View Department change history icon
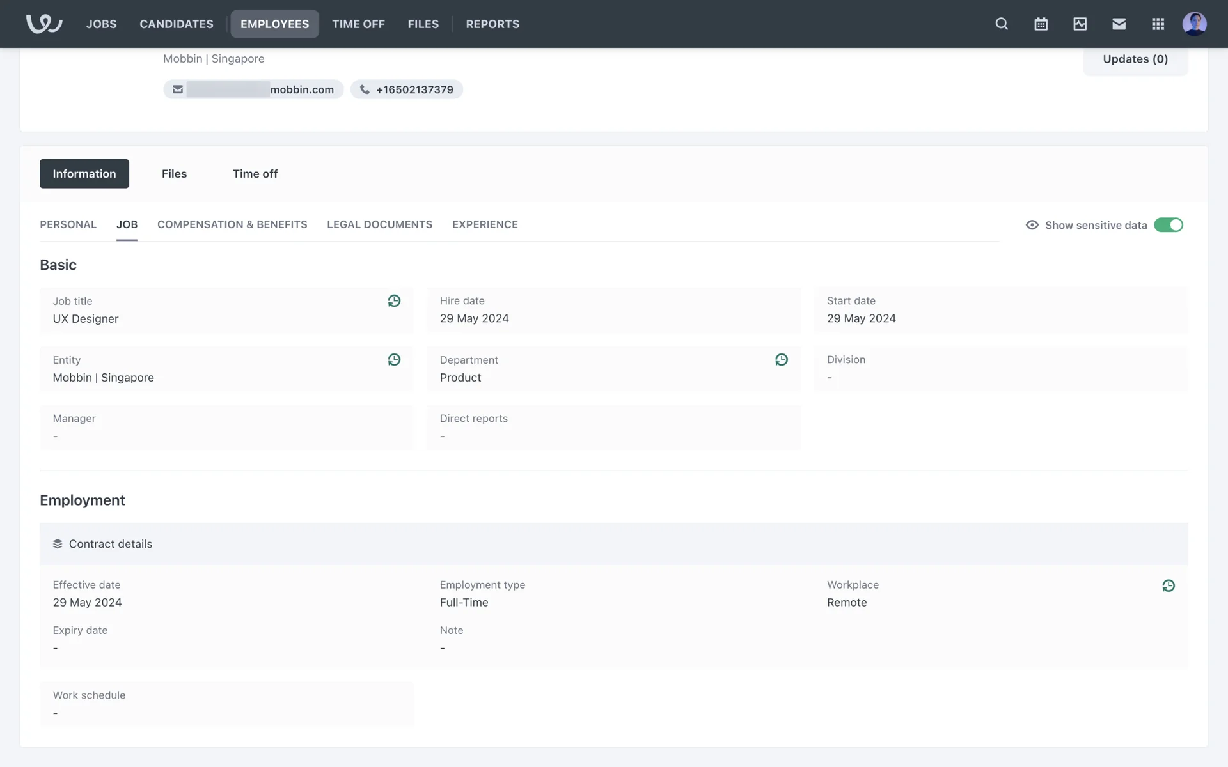 pyautogui.click(x=781, y=360)
